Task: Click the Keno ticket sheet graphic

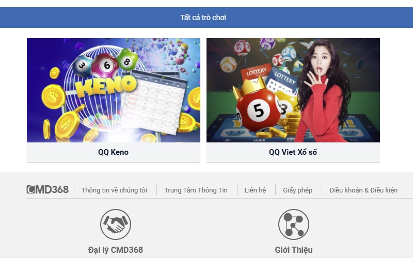Action: 155,101
